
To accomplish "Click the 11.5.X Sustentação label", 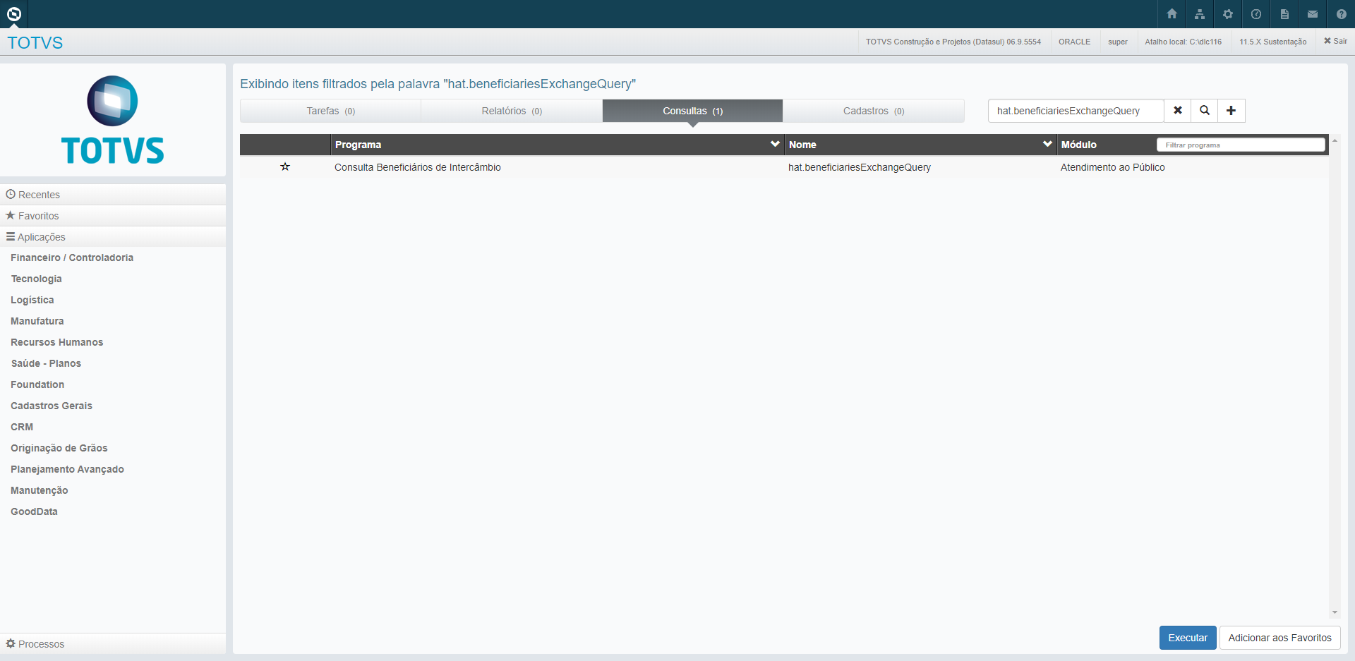I will point(1273,42).
